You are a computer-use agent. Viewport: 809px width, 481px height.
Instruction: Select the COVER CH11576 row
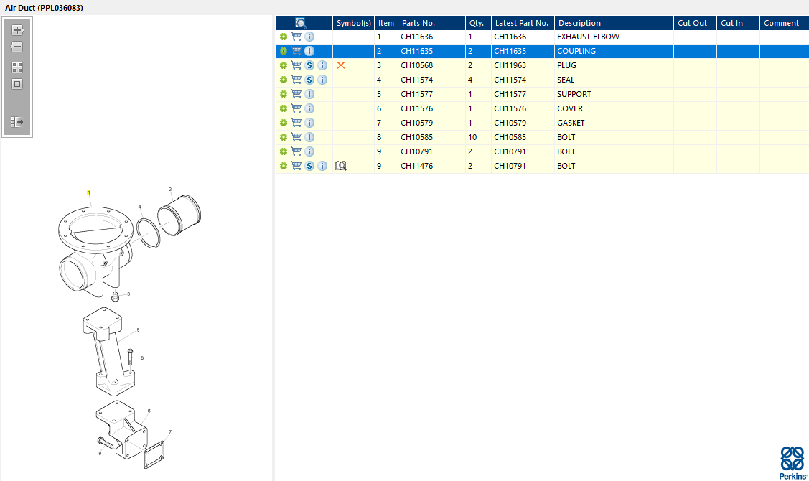(x=542, y=108)
